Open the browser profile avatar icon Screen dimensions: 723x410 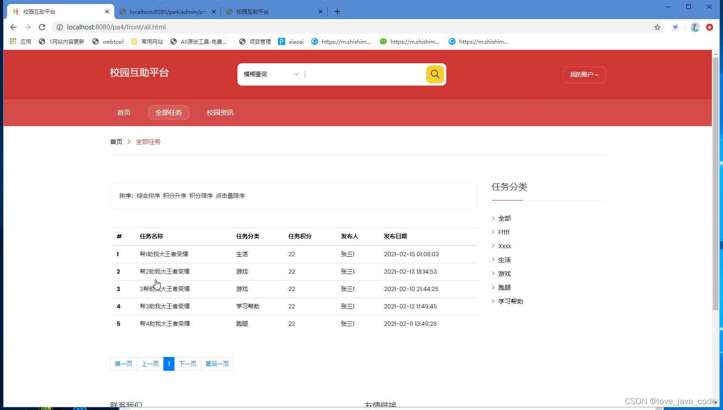click(695, 27)
